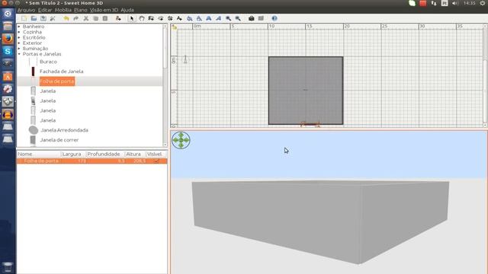Viewport: 488px width, 274px height.
Task: Click the Create photo camera icon
Action: pyautogui.click(x=252, y=18)
